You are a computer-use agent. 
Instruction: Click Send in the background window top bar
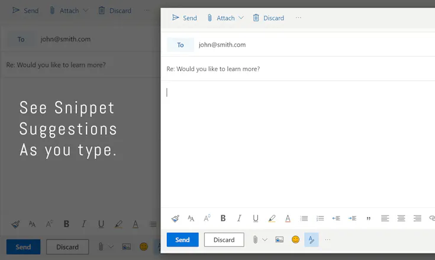[25, 11]
